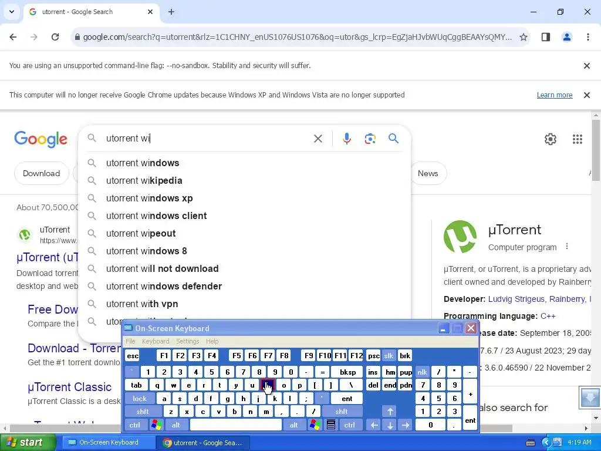The height and width of the screenshot is (451, 601).
Task: Choose suggestion 'utorrent wipeout'
Action: [x=244, y=234]
